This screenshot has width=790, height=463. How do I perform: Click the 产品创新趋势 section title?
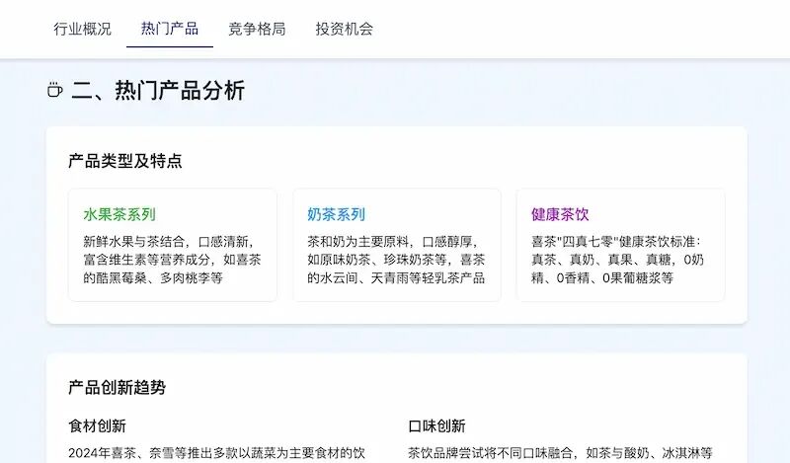tap(117, 387)
